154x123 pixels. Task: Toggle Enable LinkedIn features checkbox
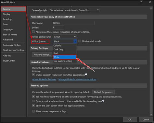[x=33, y=75]
